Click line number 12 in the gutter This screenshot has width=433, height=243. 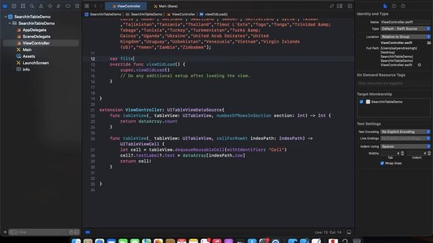[x=93, y=59]
